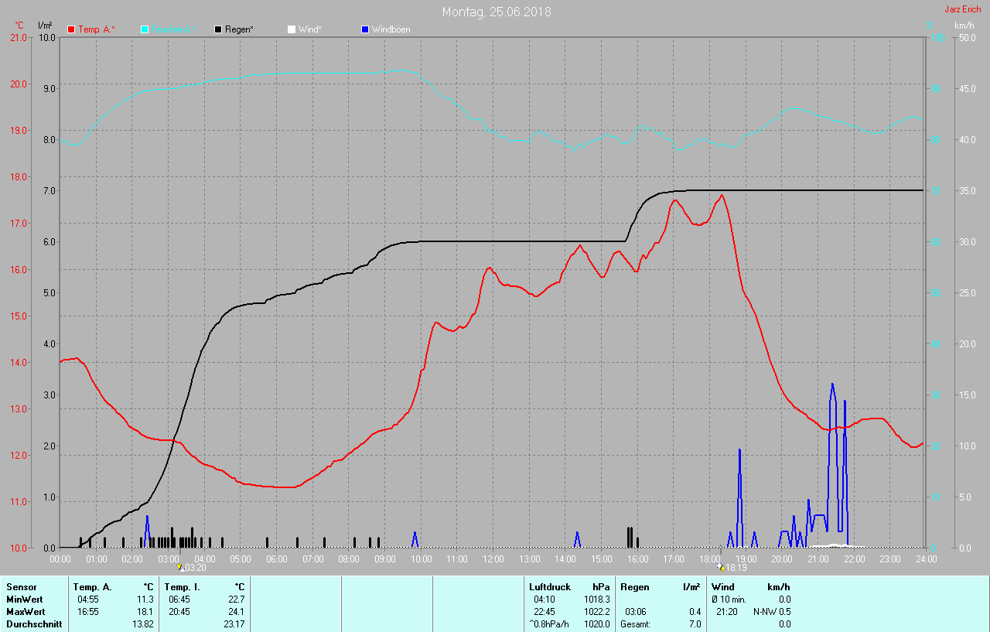Click the Sensor header in the table

(21, 587)
